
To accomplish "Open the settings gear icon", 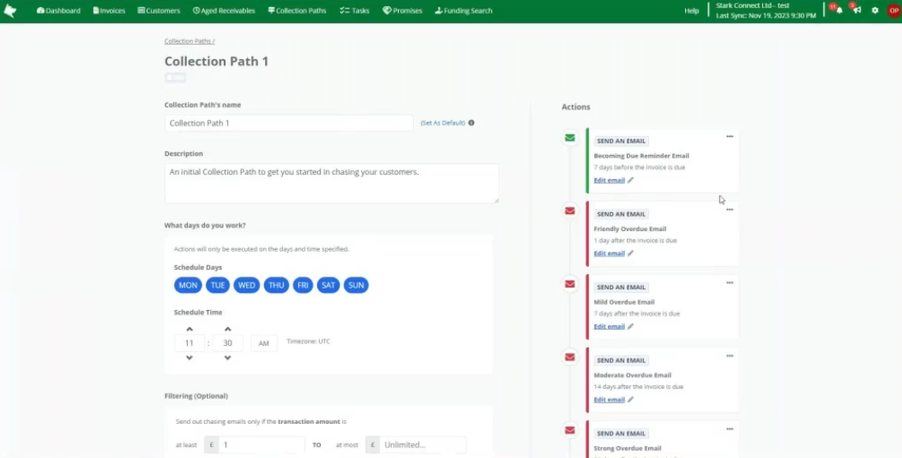I will (875, 10).
